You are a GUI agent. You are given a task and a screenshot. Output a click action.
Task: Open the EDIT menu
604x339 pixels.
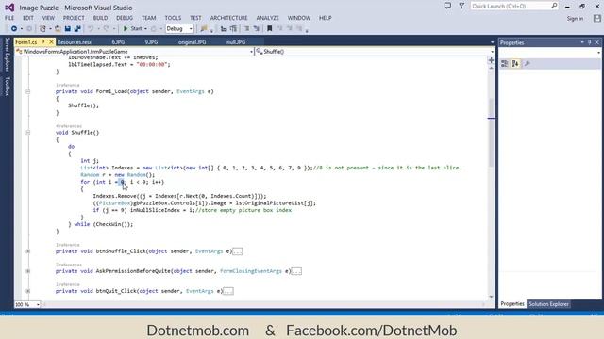(x=28, y=18)
